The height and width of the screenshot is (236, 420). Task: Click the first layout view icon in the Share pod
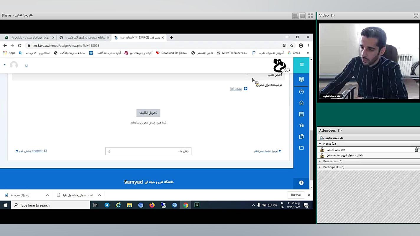296,15
